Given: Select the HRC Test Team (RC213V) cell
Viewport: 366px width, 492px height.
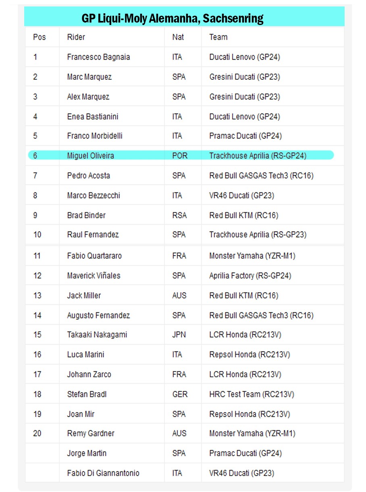Looking at the screenshot, I should 252,394.
